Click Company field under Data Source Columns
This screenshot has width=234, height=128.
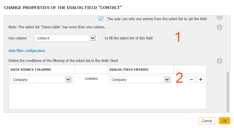tap(42, 79)
